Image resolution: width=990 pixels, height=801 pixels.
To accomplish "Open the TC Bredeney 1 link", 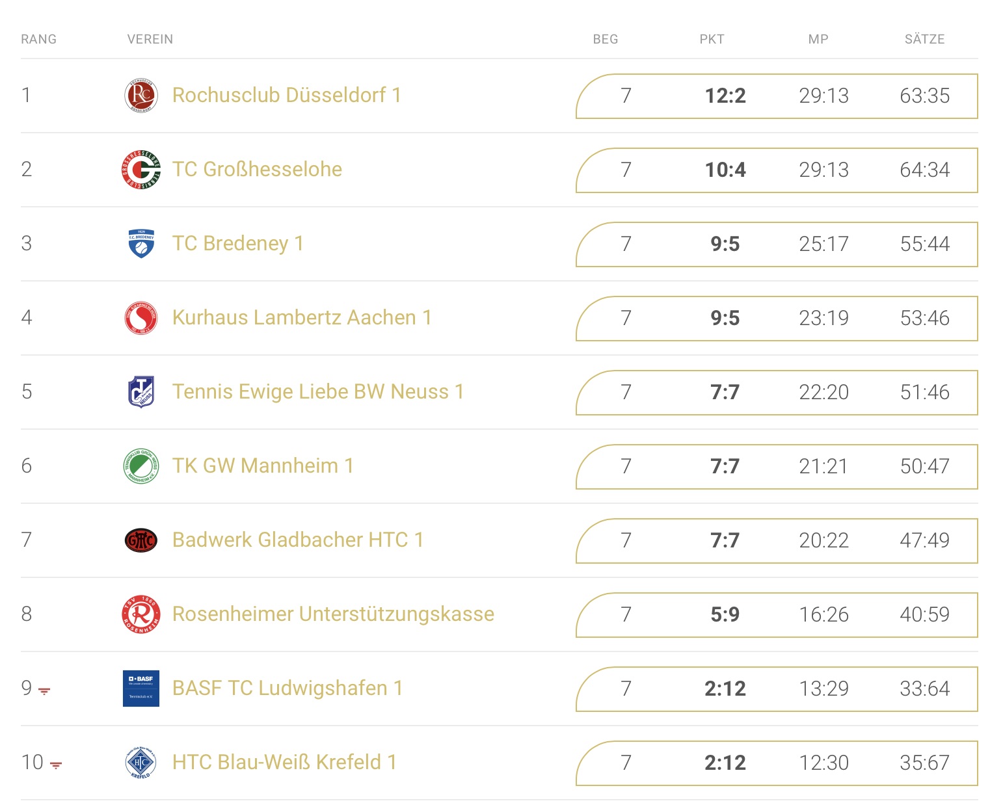I will coord(238,244).
